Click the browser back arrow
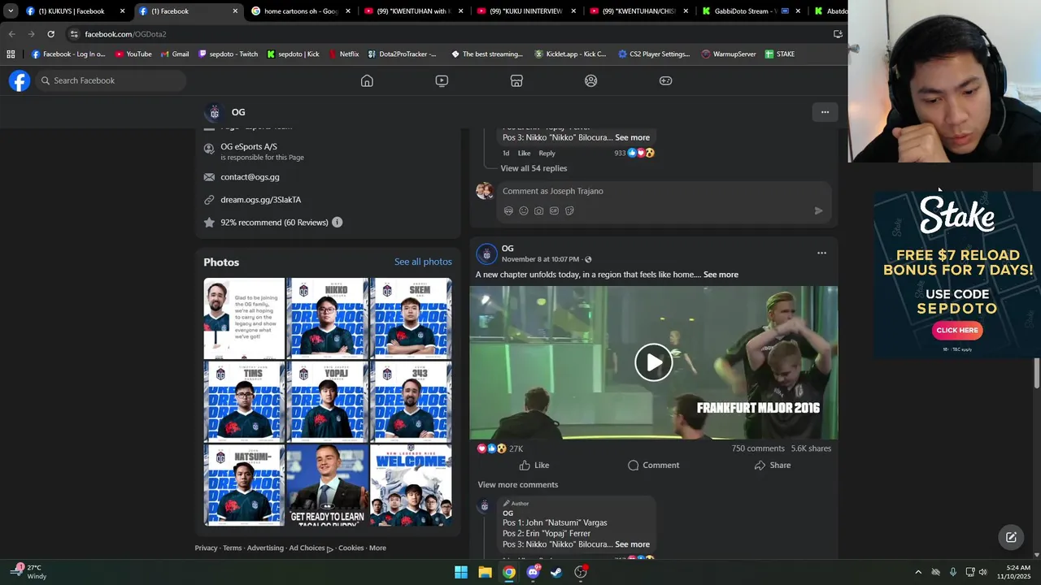1041x585 pixels. pyautogui.click(x=11, y=34)
